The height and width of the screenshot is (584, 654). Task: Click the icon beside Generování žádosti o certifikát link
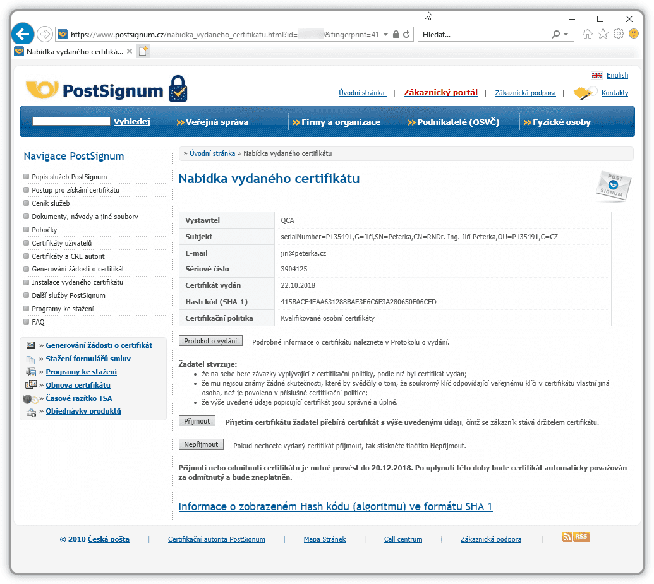click(x=30, y=345)
